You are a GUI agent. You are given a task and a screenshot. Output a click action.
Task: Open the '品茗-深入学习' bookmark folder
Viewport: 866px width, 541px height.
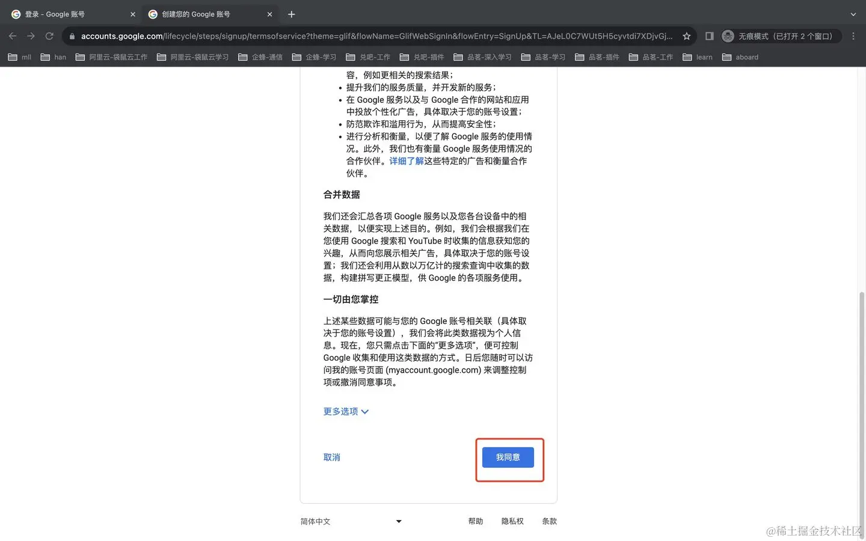(x=482, y=57)
